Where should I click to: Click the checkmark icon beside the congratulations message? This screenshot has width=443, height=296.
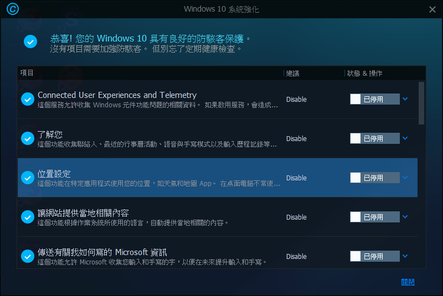(30, 41)
